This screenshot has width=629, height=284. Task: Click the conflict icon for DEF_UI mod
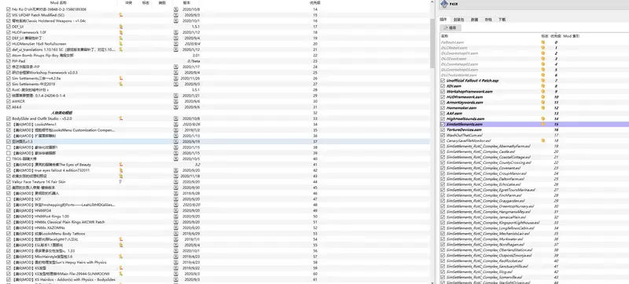point(121,27)
